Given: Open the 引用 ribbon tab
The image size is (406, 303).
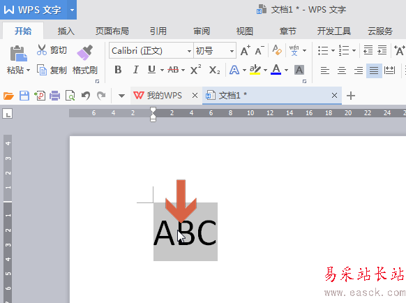Looking at the screenshot, I should 158,31.
